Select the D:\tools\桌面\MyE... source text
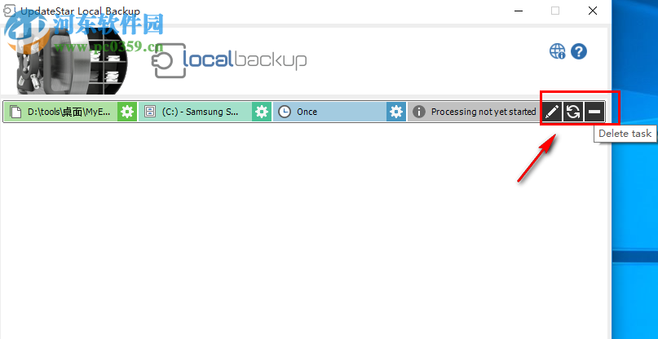This screenshot has width=658, height=339. [69, 112]
